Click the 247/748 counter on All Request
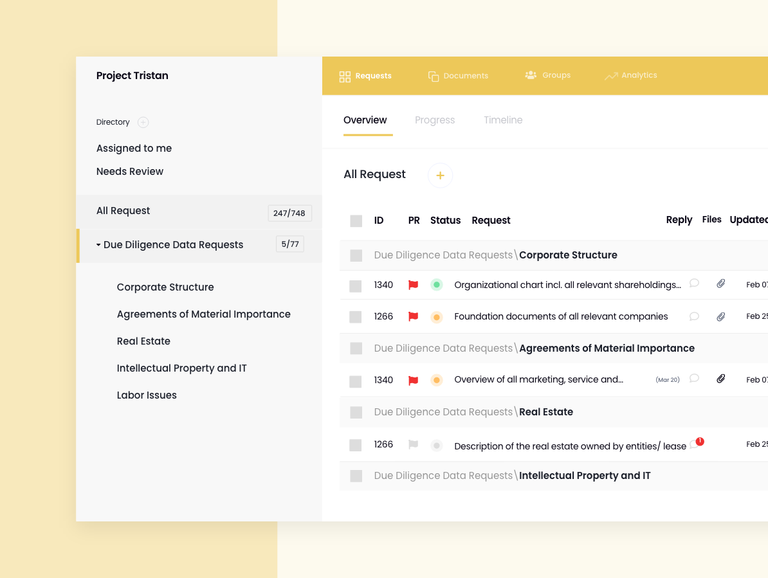The image size is (768, 578). (289, 213)
